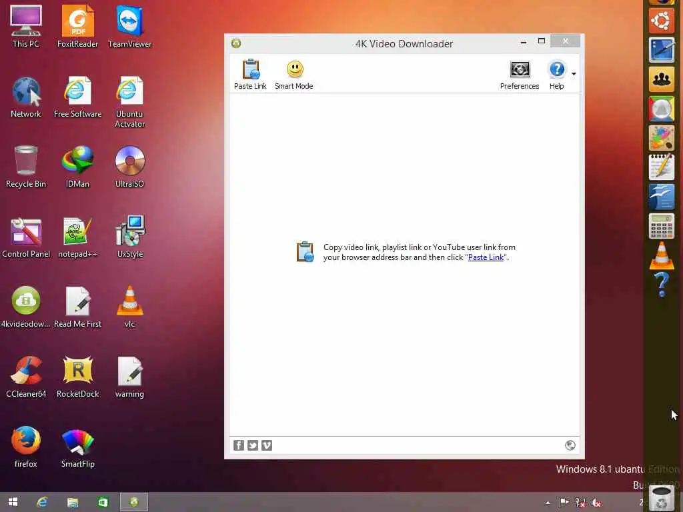
Task: Expand the dropdown arrow next to Help
Action: point(574,73)
